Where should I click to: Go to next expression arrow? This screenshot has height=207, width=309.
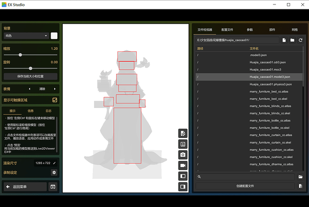(55, 89)
